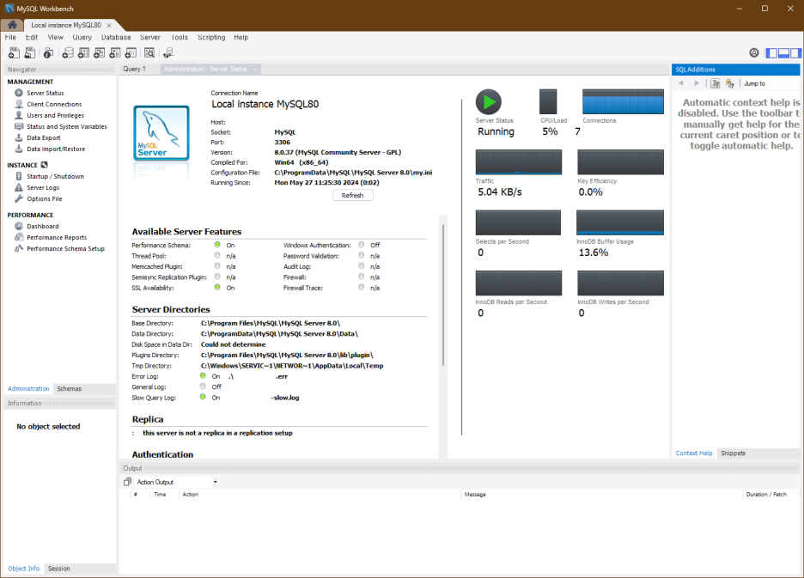The height and width of the screenshot is (578, 804).
Task: Toggle the bottom output panel visibility
Action: [x=783, y=53]
